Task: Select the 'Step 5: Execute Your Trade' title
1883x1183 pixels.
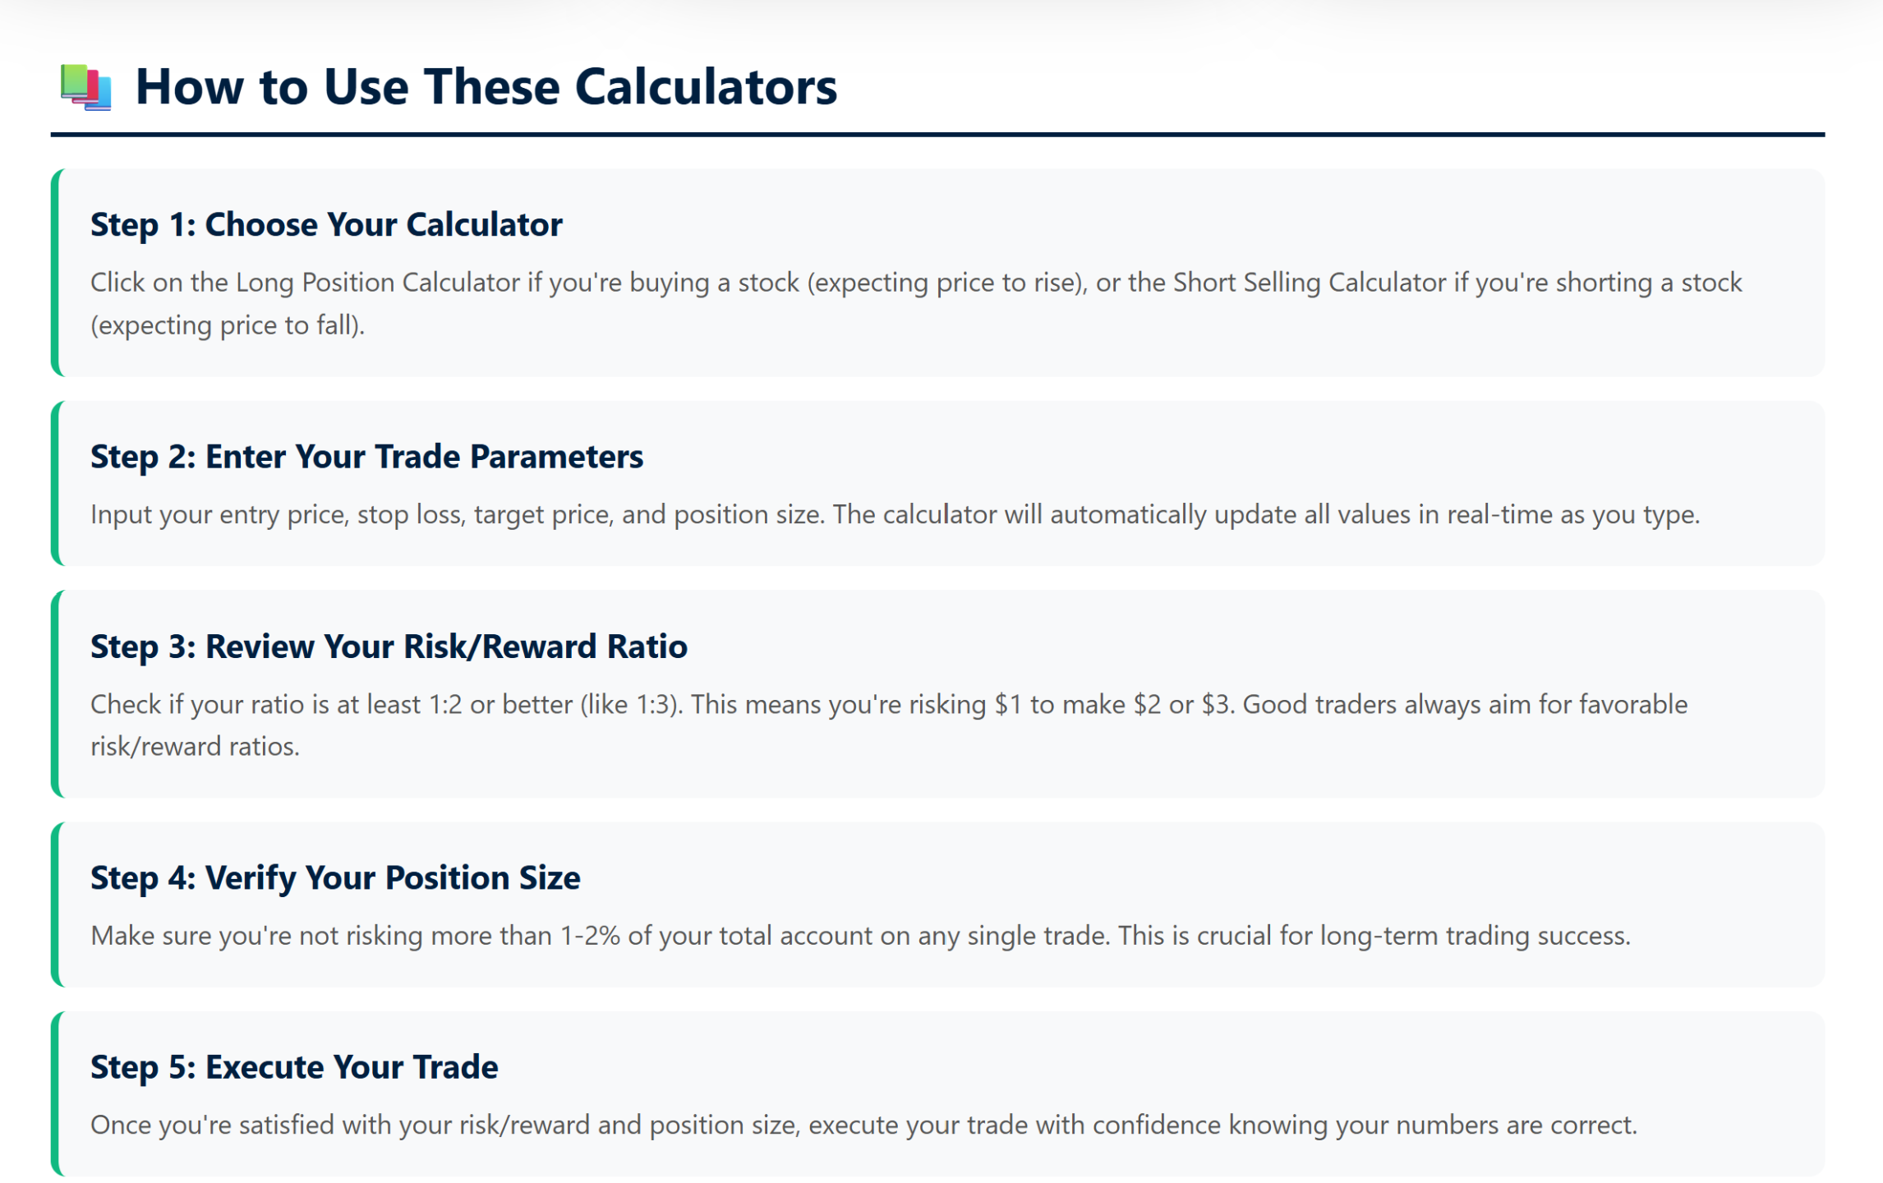Action: pyautogui.click(x=294, y=1067)
